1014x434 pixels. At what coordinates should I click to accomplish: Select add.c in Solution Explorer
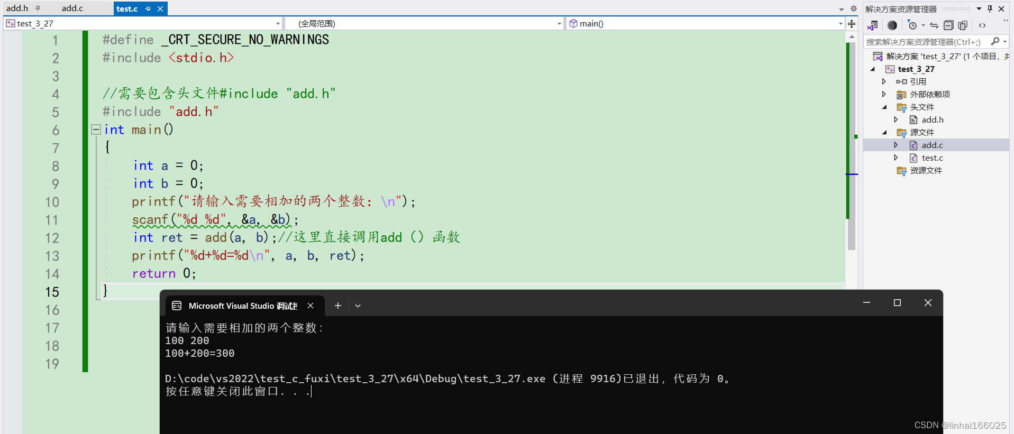(932, 145)
